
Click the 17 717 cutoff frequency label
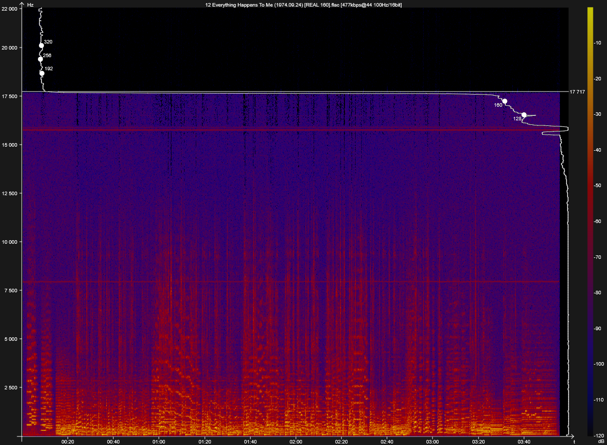click(x=577, y=92)
